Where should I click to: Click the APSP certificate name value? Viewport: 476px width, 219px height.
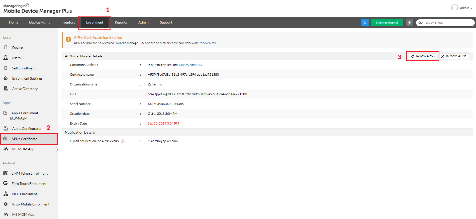pyautogui.click(x=183, y=75)
